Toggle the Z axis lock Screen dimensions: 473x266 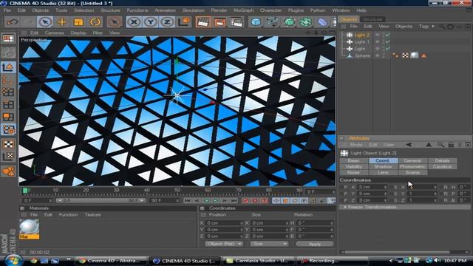167,22
